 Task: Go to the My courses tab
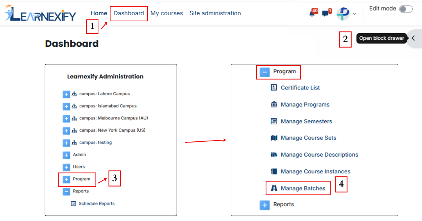coord(166,13)
